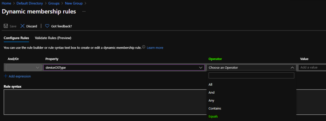This screenshot has height=121, width=326.
Task: Click the Save disk icon
Action: [6, 26]
